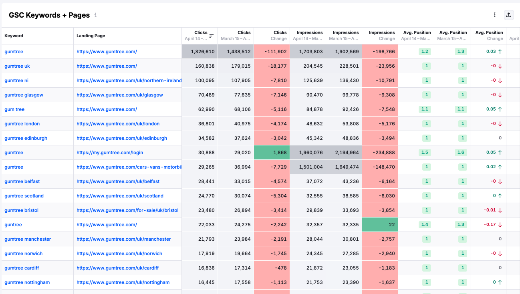
Task: Open the /uk/glasgow landing page URL
Action: pos(120,95)
